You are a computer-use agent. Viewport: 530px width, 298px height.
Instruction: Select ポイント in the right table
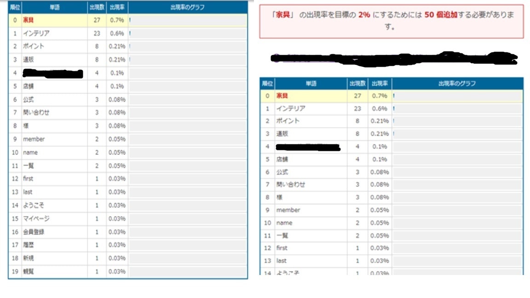288,121
